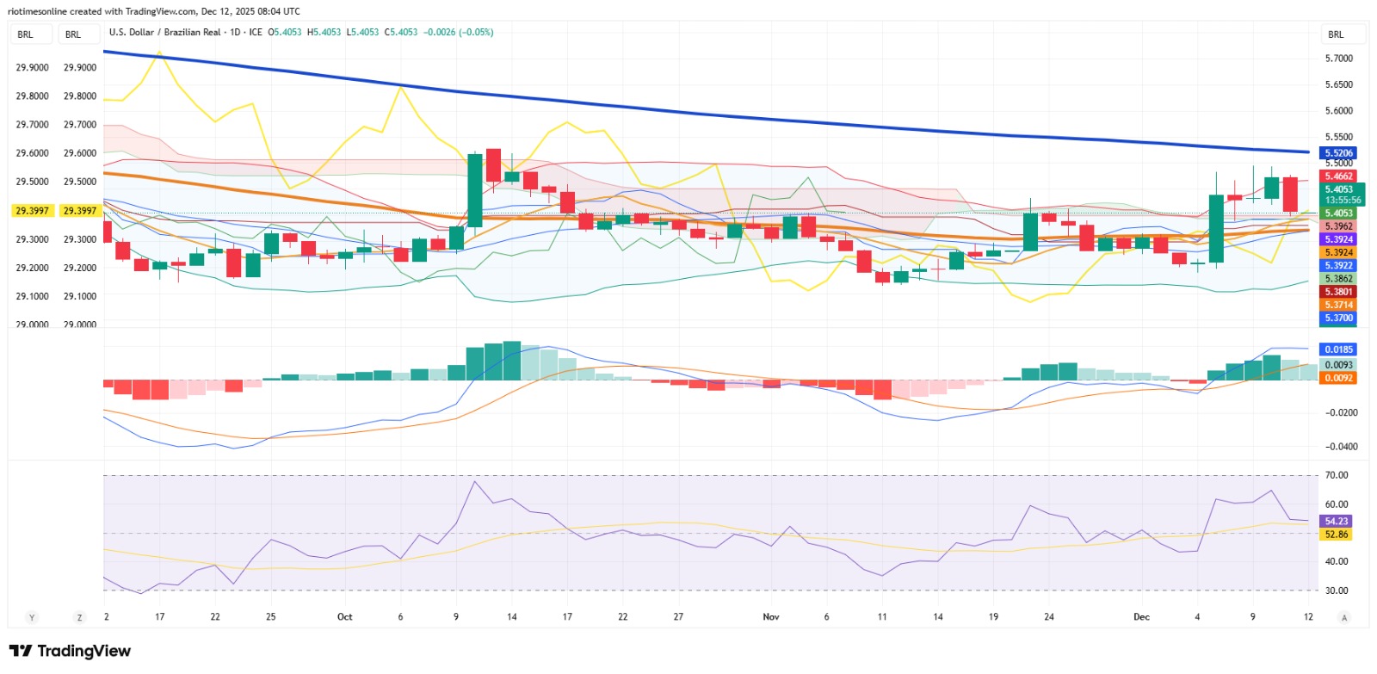Click the C5.4053 close price value
Screen dimensions: 1377x674
401,32
